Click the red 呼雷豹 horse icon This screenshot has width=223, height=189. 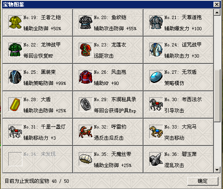86,132
